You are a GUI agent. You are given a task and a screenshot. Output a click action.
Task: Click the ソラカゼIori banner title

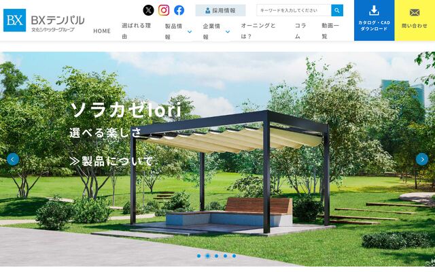[x=126, y=109]
